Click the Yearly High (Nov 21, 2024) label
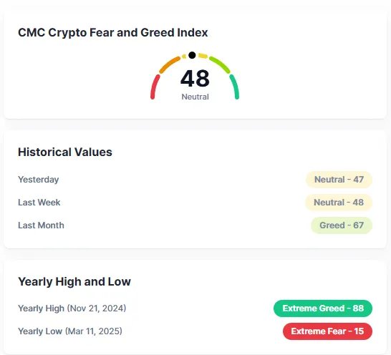Image resolution: width=391 pixels, height=355 pixels. click(x=72, y=308)
